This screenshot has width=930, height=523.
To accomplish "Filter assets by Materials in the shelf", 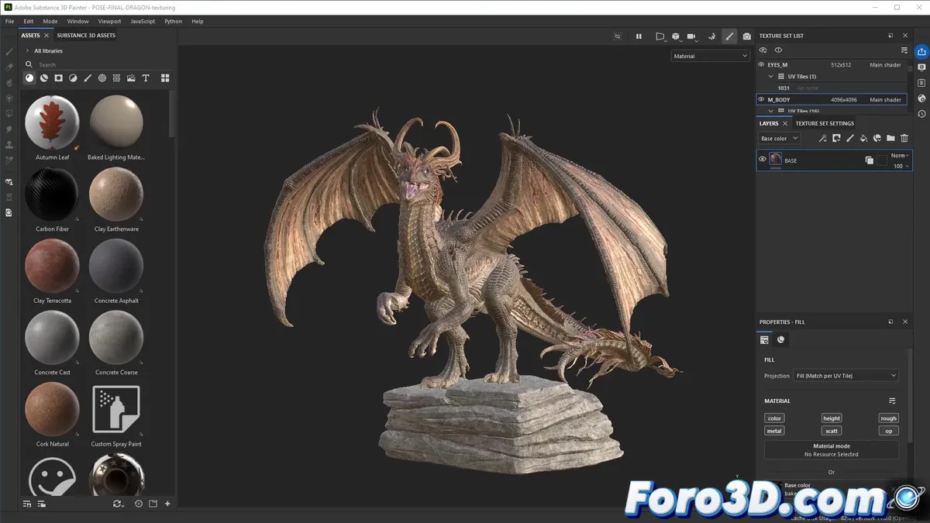I will [x=29, y=77].
